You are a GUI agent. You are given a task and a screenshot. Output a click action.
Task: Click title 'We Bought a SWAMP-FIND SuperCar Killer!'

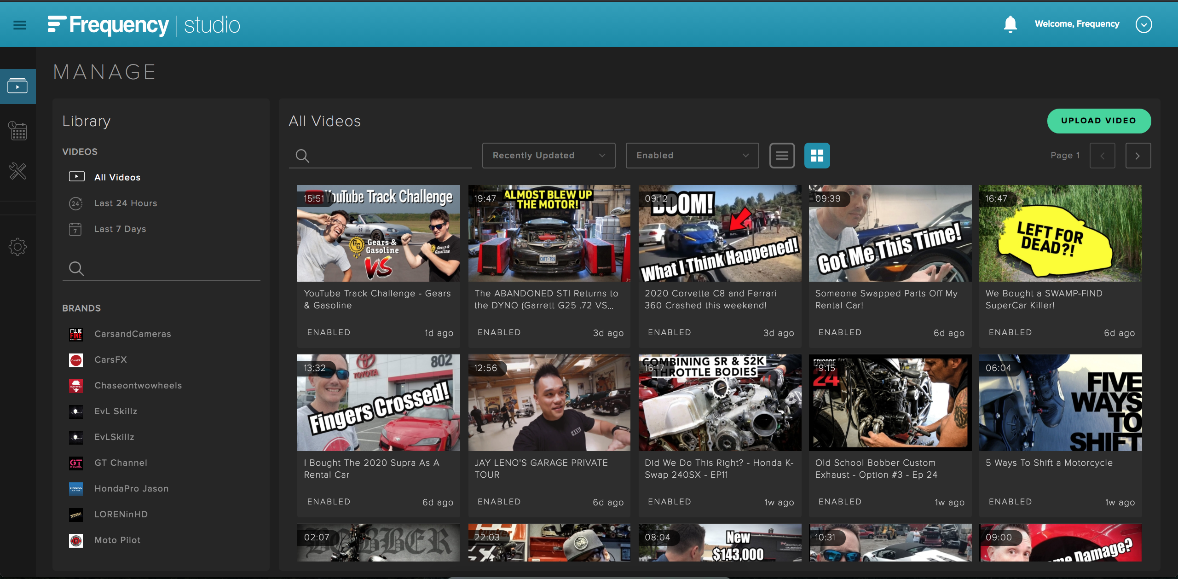point(1044,299)
